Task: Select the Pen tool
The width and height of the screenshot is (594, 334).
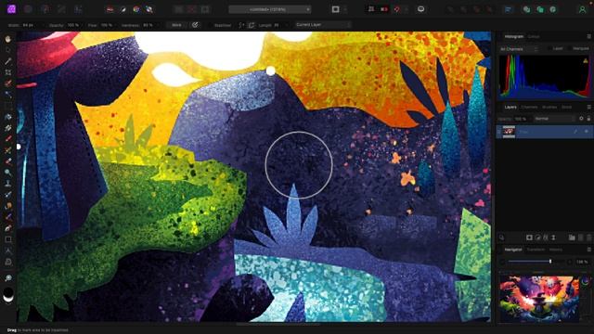Action: tap(8, 228)
